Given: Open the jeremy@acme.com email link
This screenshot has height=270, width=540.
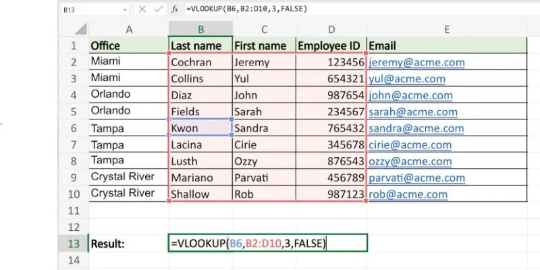Looking at the screenshot, I should 416,63.
